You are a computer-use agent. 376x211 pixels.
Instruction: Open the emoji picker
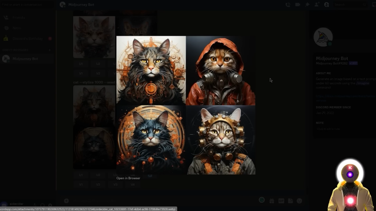click(299, 201)
